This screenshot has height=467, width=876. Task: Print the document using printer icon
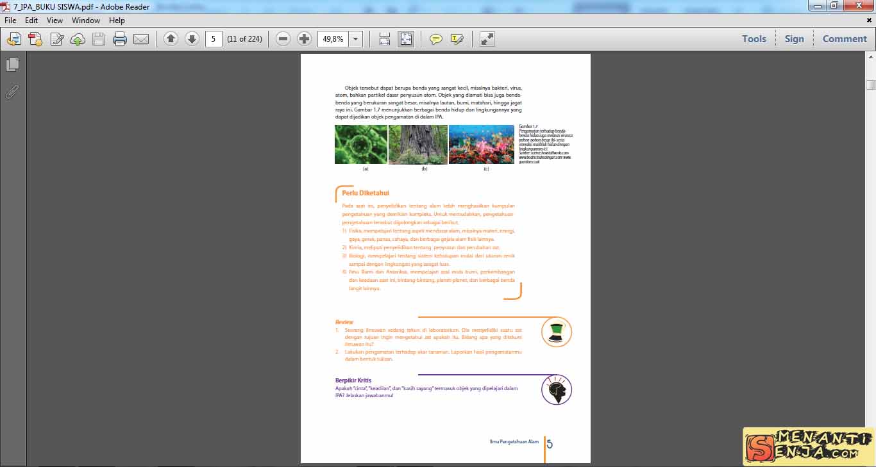120,39
